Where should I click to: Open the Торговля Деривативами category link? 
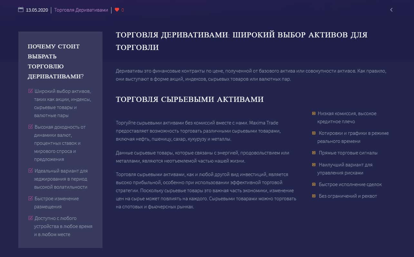[x=81, y=10]
